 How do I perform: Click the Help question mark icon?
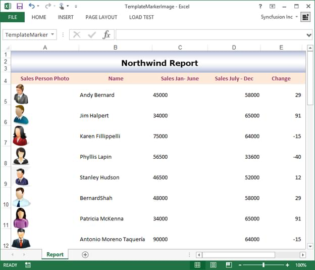click(260, 6)
